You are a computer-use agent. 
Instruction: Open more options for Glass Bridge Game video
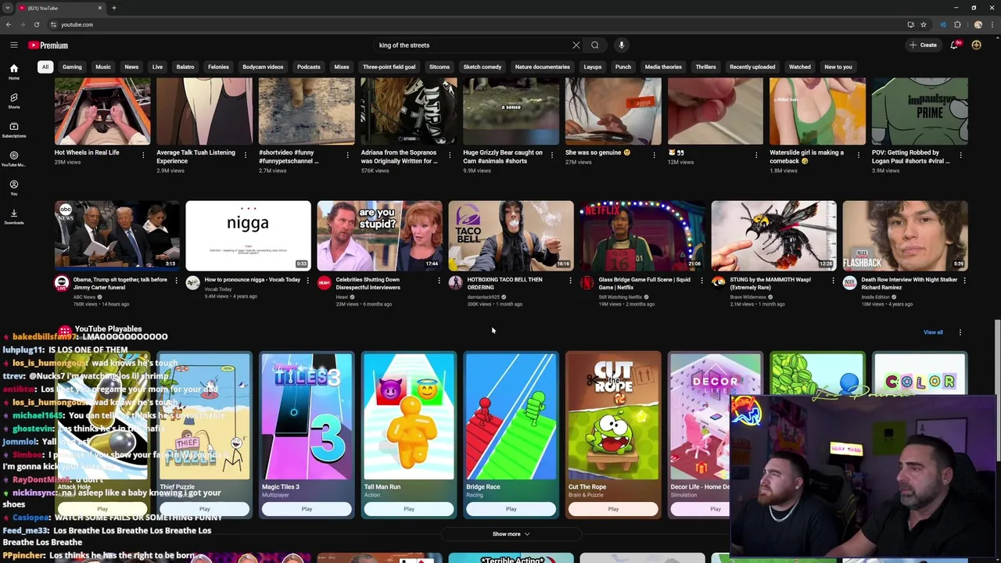click(x=701, y=280)
